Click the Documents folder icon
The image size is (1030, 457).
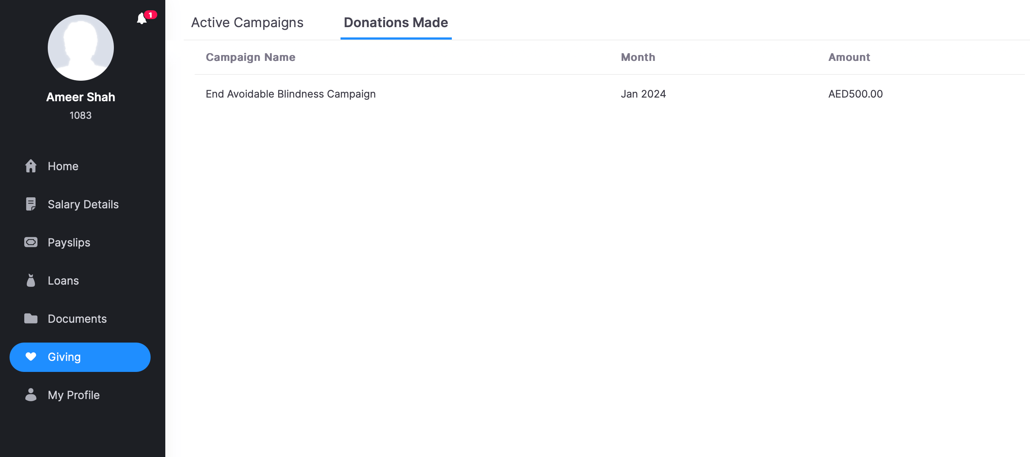31,318
